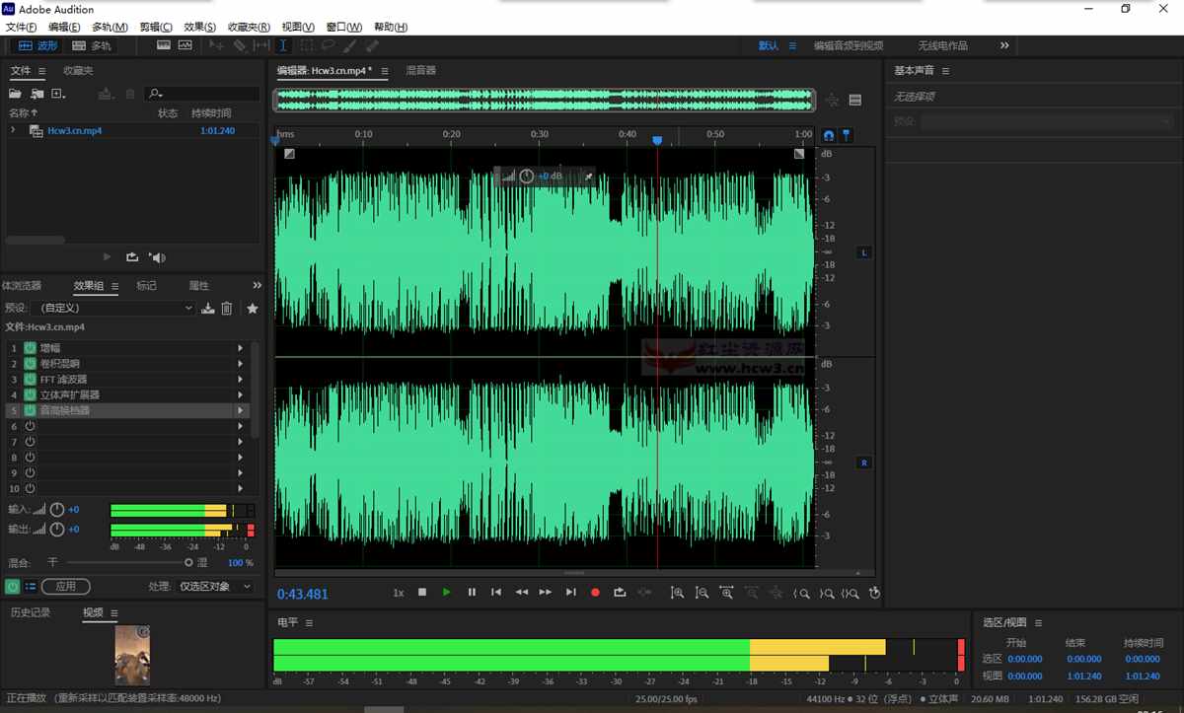Screen dimensions: 1184x713
Task: Open the 处理 仅选区对象 dropdown
Action: [214, 587]
